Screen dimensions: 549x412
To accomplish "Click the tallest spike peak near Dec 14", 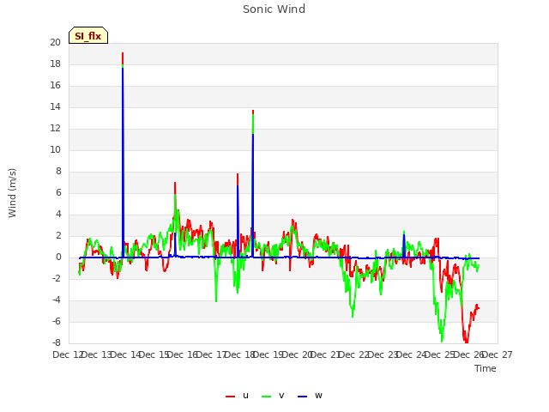I will [123, 53].
